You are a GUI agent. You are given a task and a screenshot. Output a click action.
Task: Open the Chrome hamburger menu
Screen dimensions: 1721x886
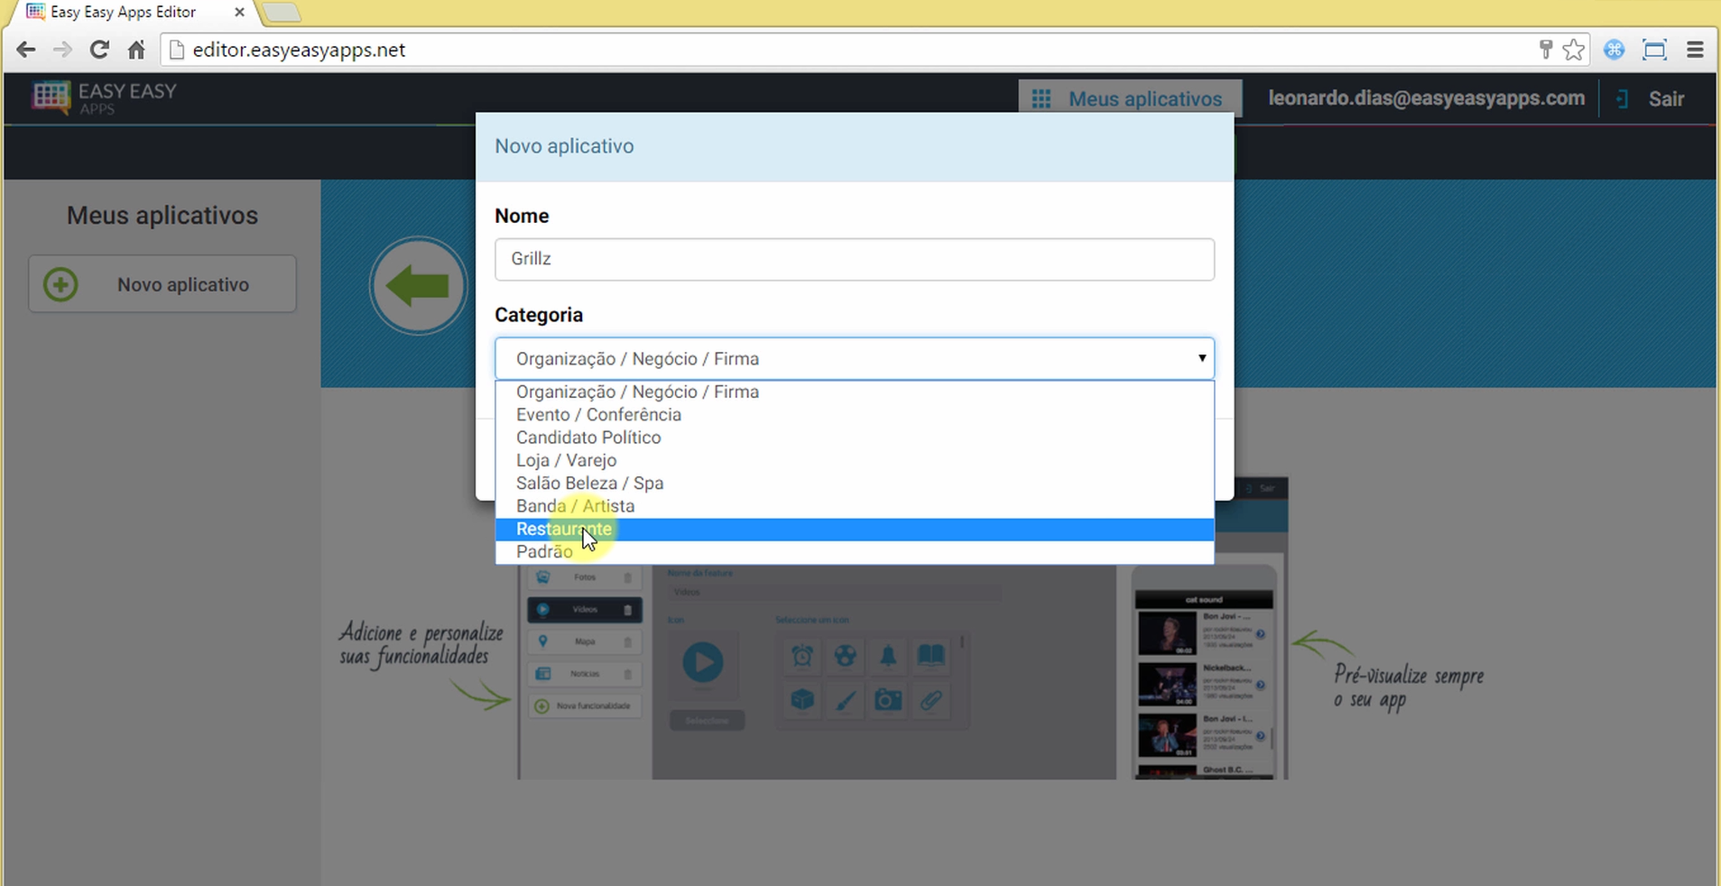[x=1695, y=50]
